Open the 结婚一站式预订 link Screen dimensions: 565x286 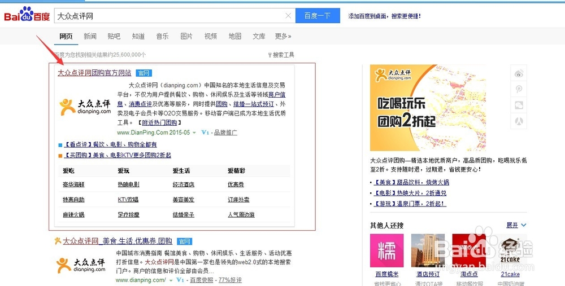click(x=254, y=104)
